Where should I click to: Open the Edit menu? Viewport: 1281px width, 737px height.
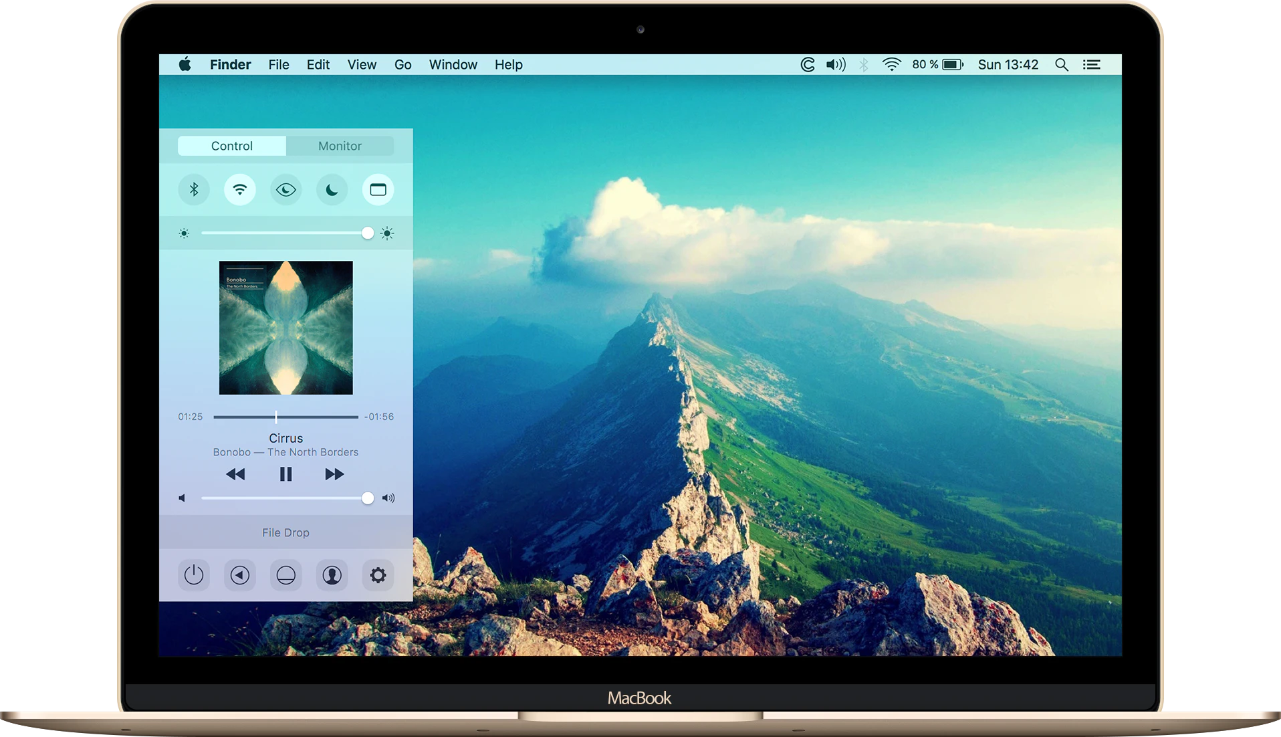(318, 65)
